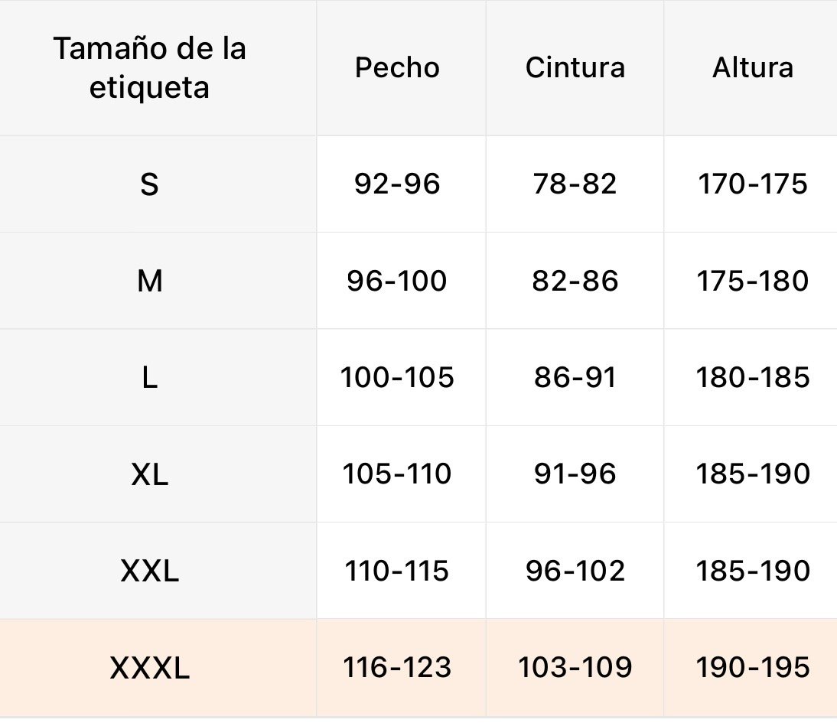Select the XL size label
Image resolution: width=837 pixels, height=726 pixels.
[x=150, y=474]
